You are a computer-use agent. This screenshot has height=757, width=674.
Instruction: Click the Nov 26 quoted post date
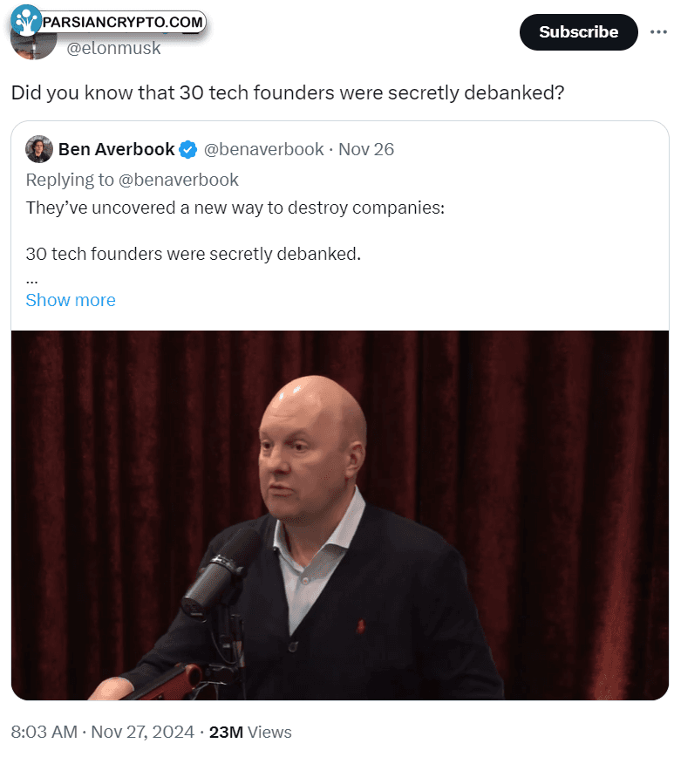click(366, 149)
